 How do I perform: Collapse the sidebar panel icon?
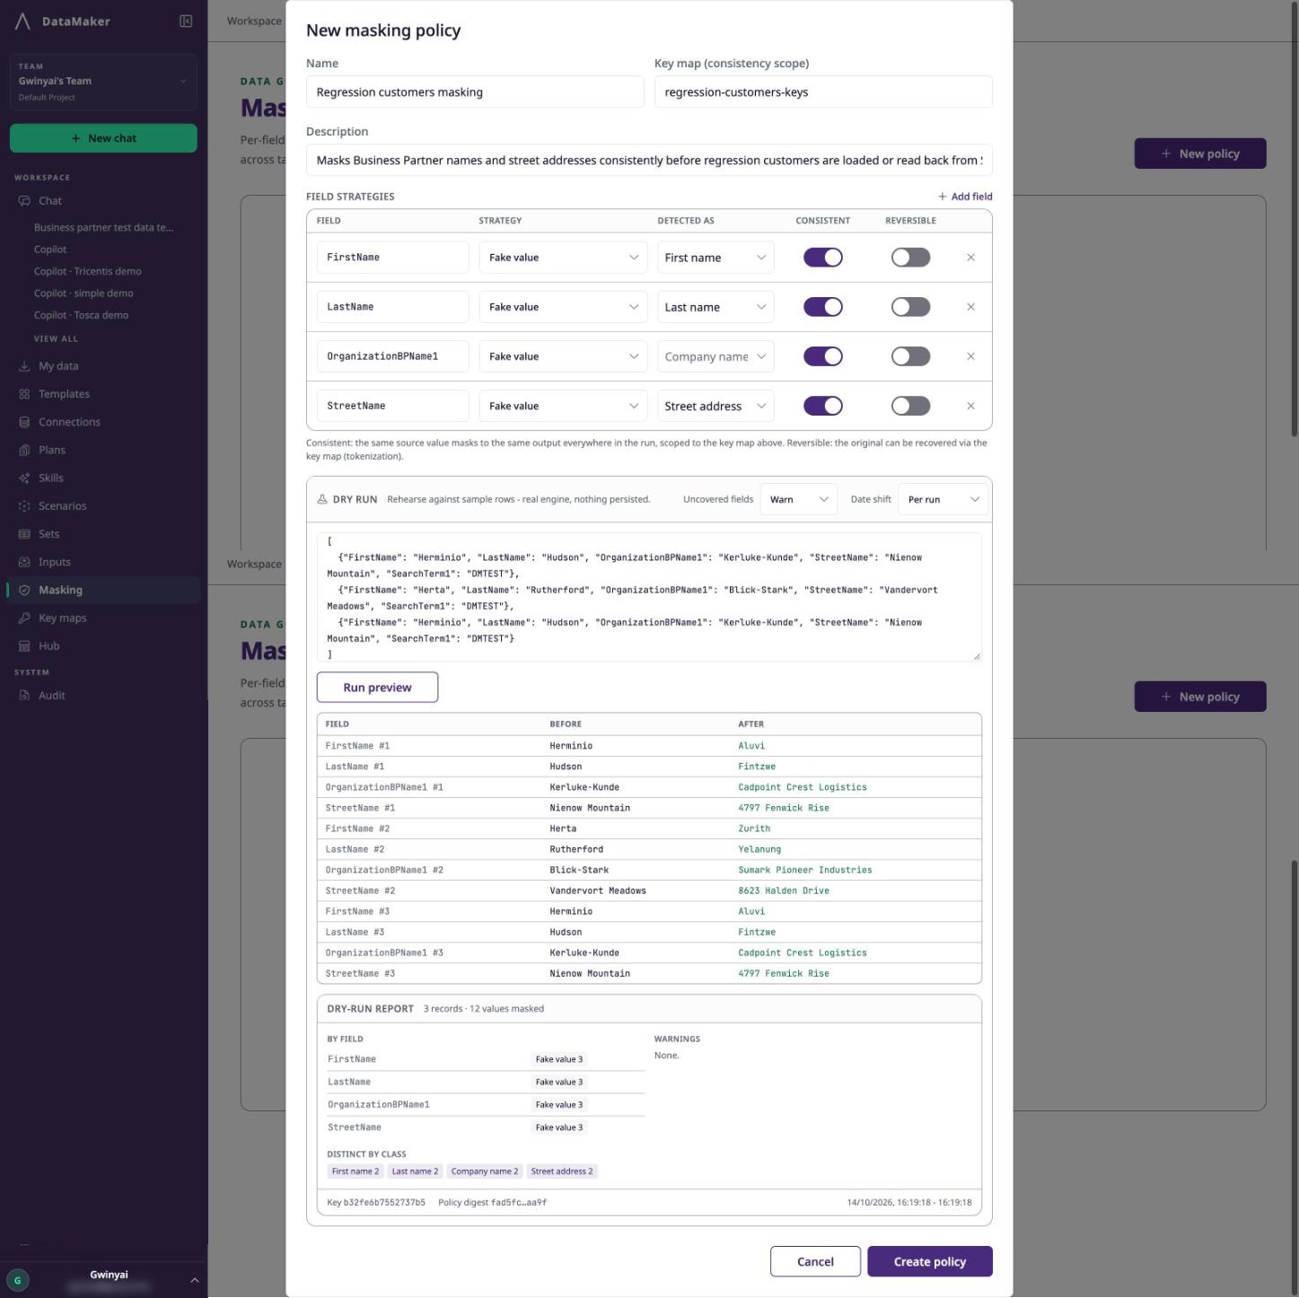186,22
